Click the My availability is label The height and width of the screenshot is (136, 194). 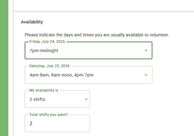pyautogui.click(x=44, y=90)
